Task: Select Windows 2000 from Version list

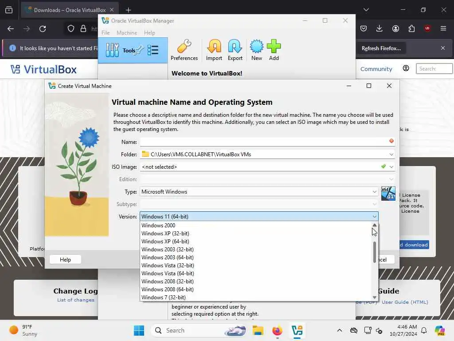Action: tap(256, 225)
